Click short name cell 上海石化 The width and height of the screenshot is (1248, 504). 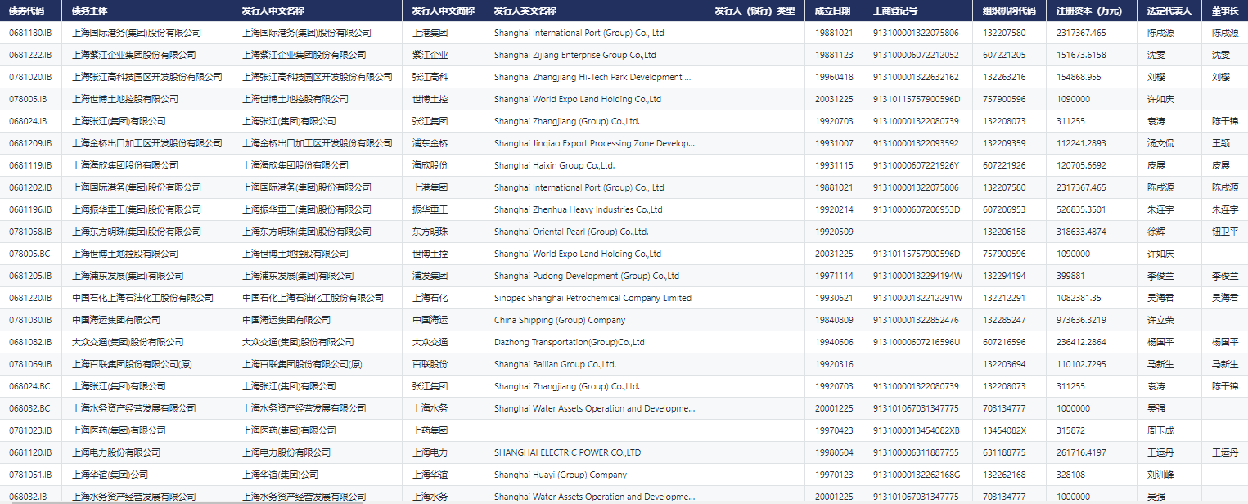[x=443, y=298]
